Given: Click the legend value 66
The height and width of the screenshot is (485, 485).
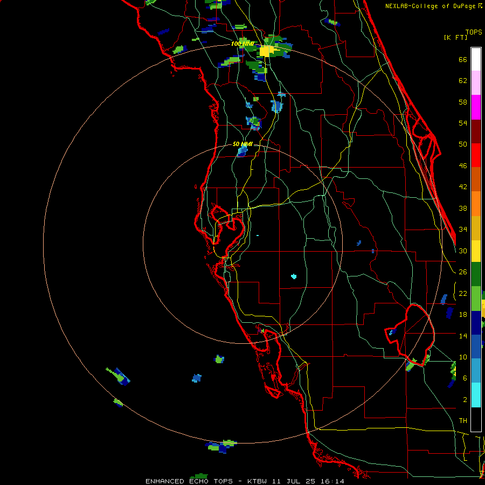Looking at the screenshot, I should tap(463, 60).
